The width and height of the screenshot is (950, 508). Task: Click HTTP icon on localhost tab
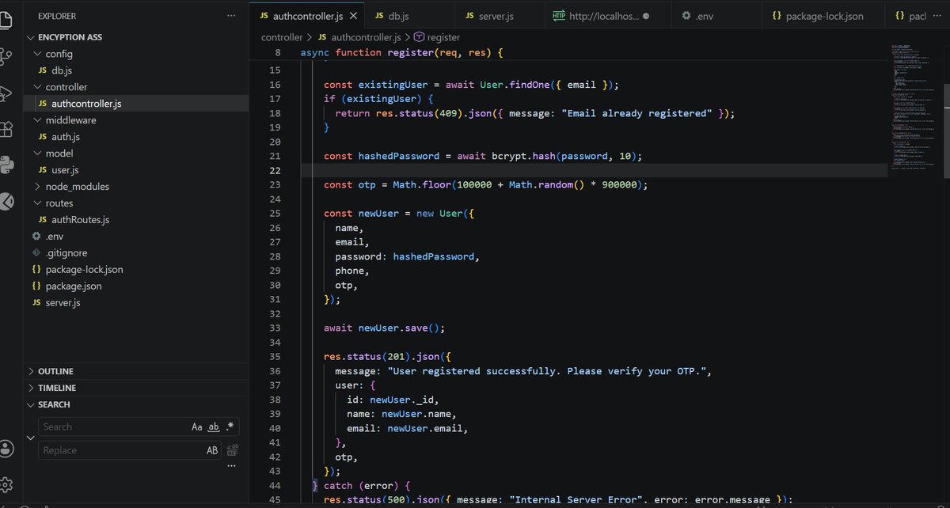(559, 16)
